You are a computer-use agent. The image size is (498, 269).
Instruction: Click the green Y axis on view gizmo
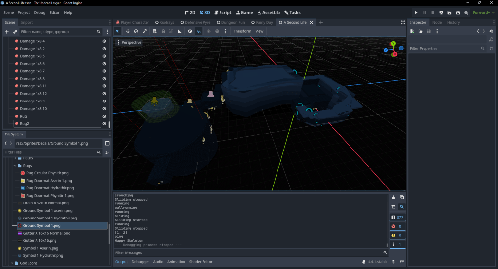[x=393, y=43]
